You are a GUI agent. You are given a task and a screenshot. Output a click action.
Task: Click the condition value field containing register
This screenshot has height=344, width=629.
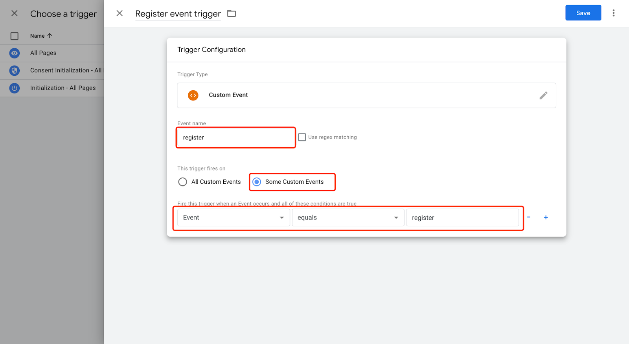click(462, 218)
